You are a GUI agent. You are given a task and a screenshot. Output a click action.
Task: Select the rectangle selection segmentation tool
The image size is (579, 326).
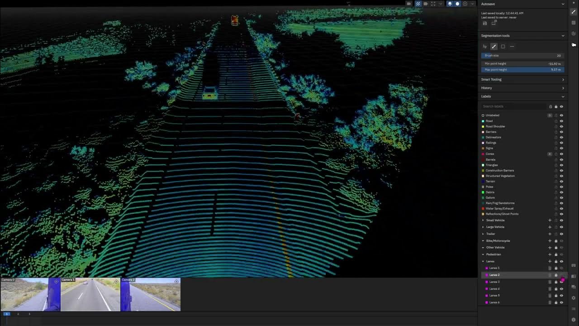pyautogui.click(x=503, y=46)
